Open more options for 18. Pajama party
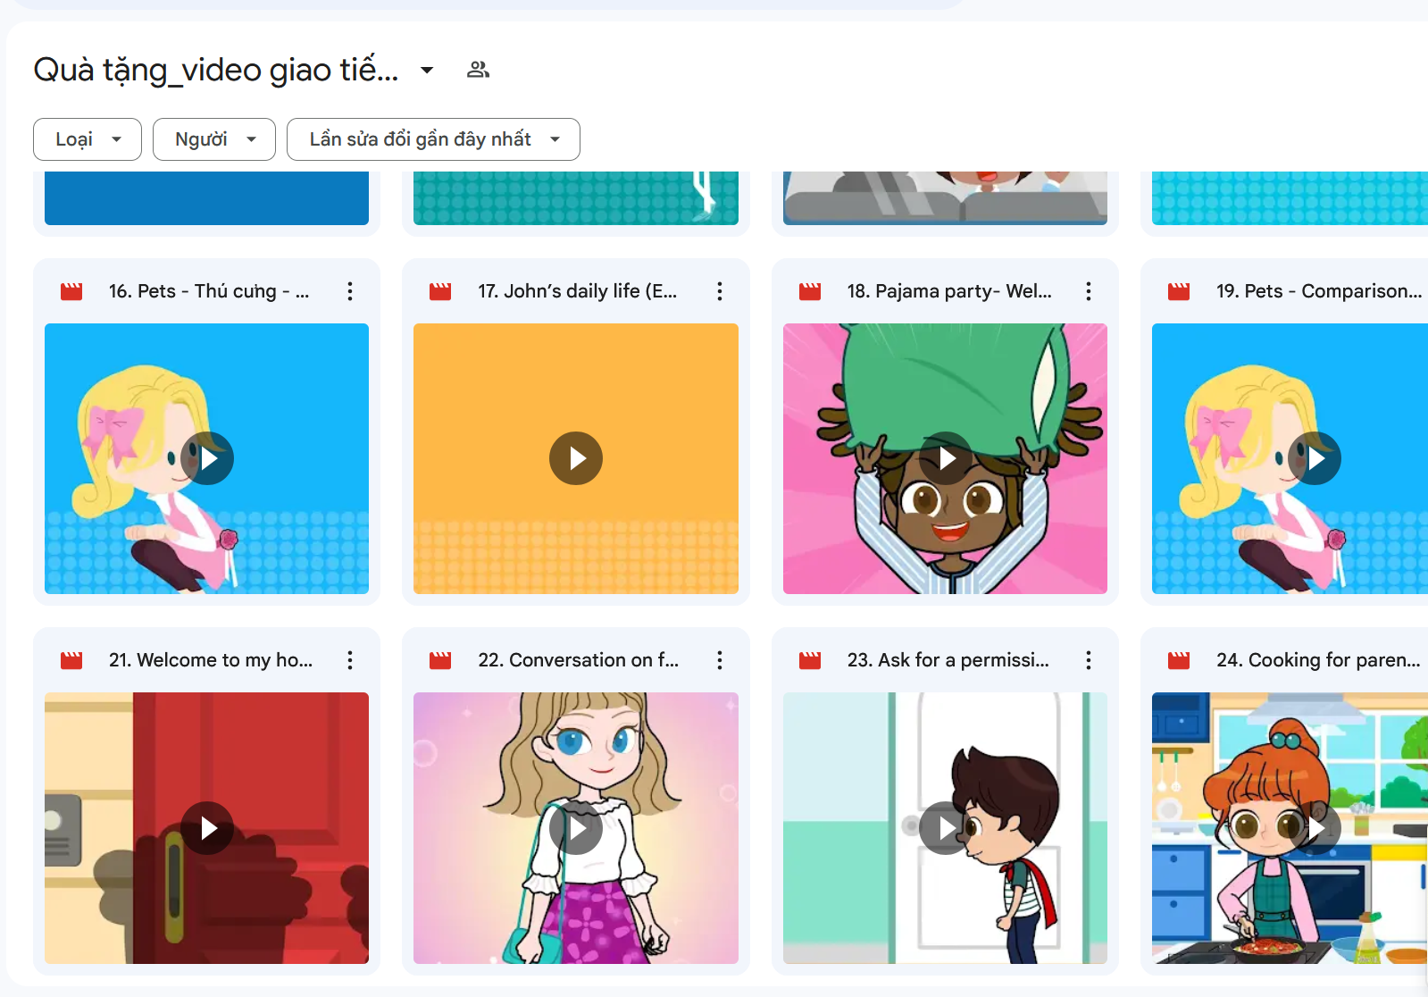Screen dimensions: 1428x997 [x=1088, y=291]
